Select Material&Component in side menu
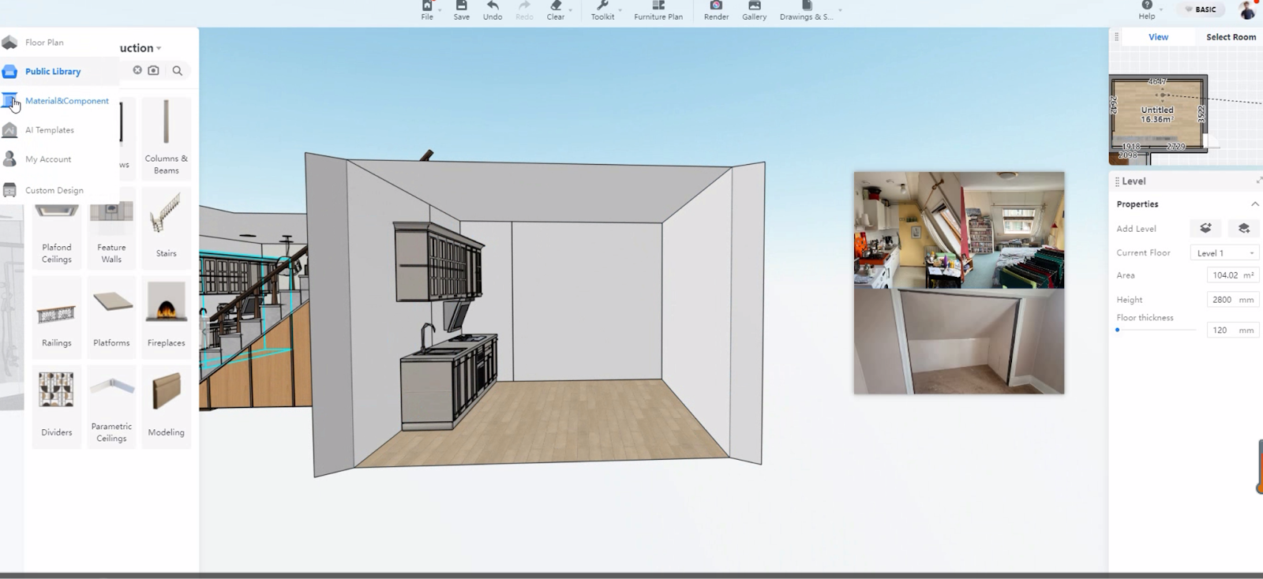1263x579 pixels. pos(66,101)
